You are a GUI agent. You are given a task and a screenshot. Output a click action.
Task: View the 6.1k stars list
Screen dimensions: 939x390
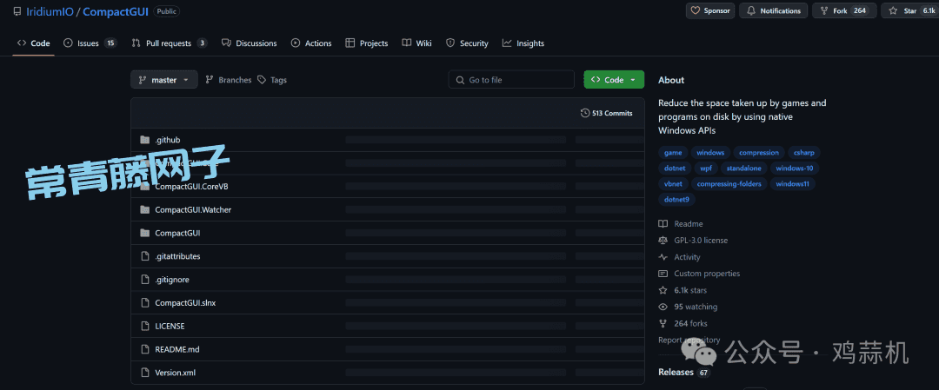click(683, 290)
